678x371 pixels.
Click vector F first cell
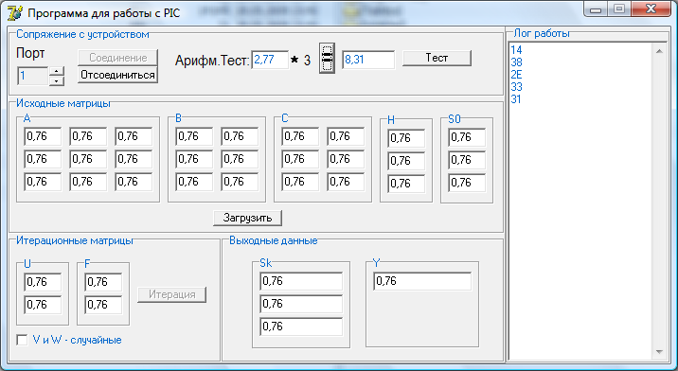103,282
